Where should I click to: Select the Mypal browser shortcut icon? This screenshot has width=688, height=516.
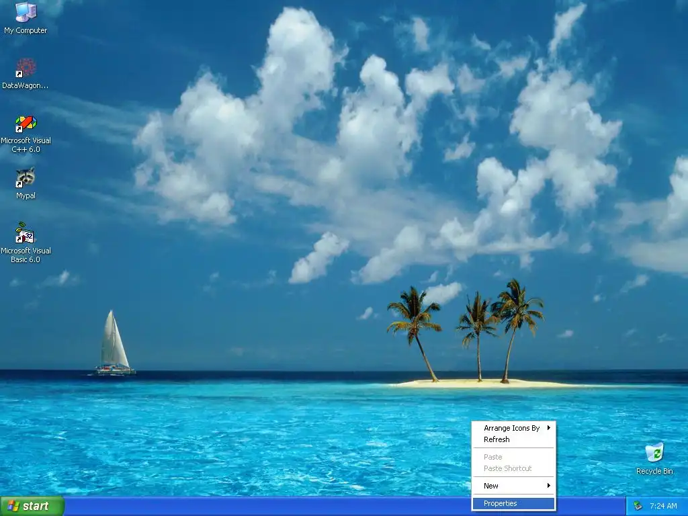click(26, 177)
